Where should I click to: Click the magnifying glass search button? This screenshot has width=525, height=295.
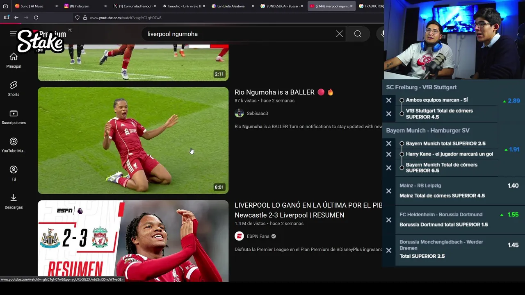[358, 34]
